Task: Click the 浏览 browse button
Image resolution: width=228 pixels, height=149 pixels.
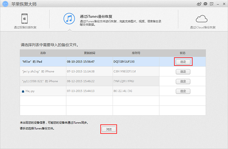Action: point(109,129)
